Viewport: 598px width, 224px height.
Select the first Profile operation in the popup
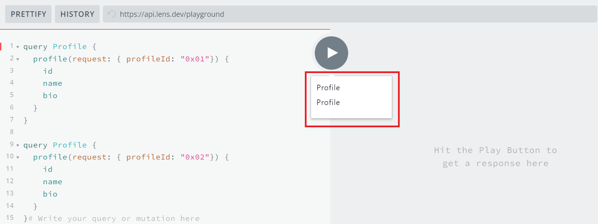328,87
